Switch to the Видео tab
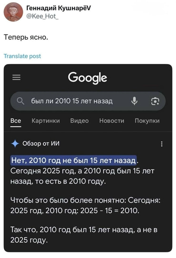 point(79,121)
